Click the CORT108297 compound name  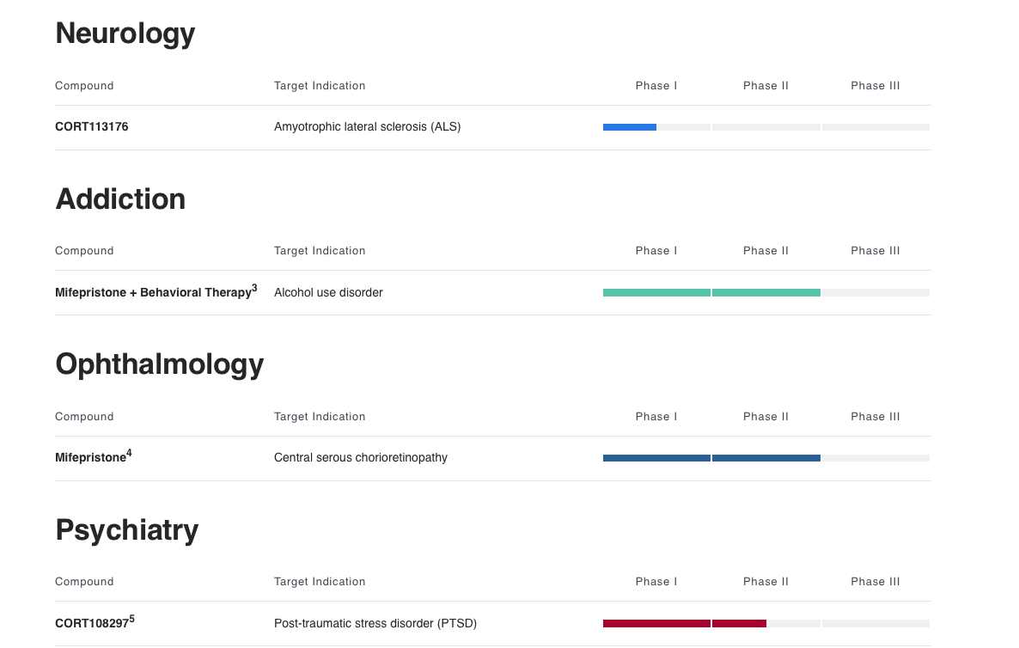[91, 624]
